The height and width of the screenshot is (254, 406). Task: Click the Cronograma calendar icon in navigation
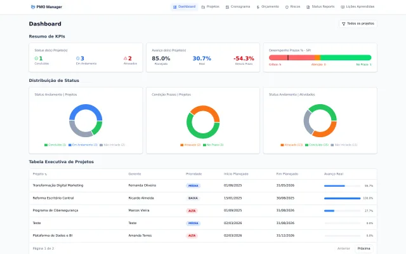pyautogui.click(x=227, y=7)
